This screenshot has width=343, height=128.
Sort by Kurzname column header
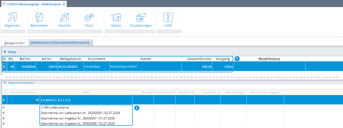tap(97, 59)
